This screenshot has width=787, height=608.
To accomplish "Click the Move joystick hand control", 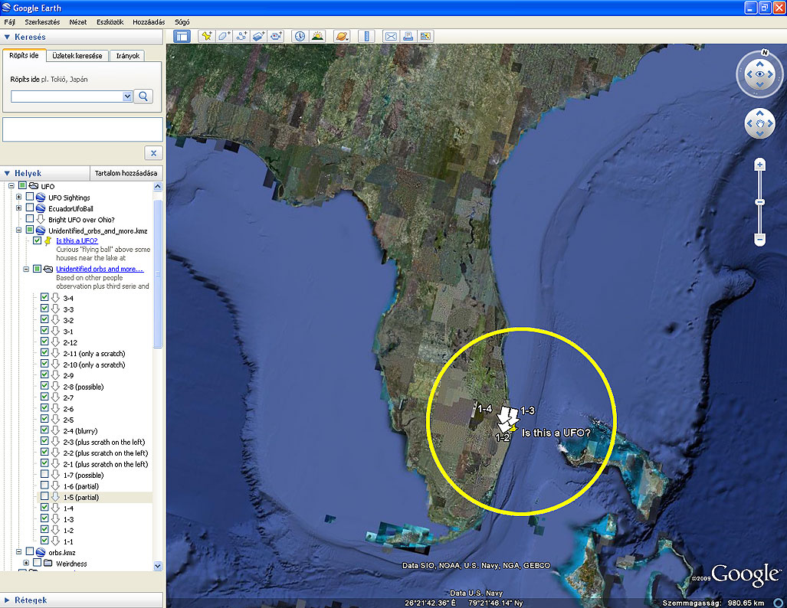I will click(759, 123).
